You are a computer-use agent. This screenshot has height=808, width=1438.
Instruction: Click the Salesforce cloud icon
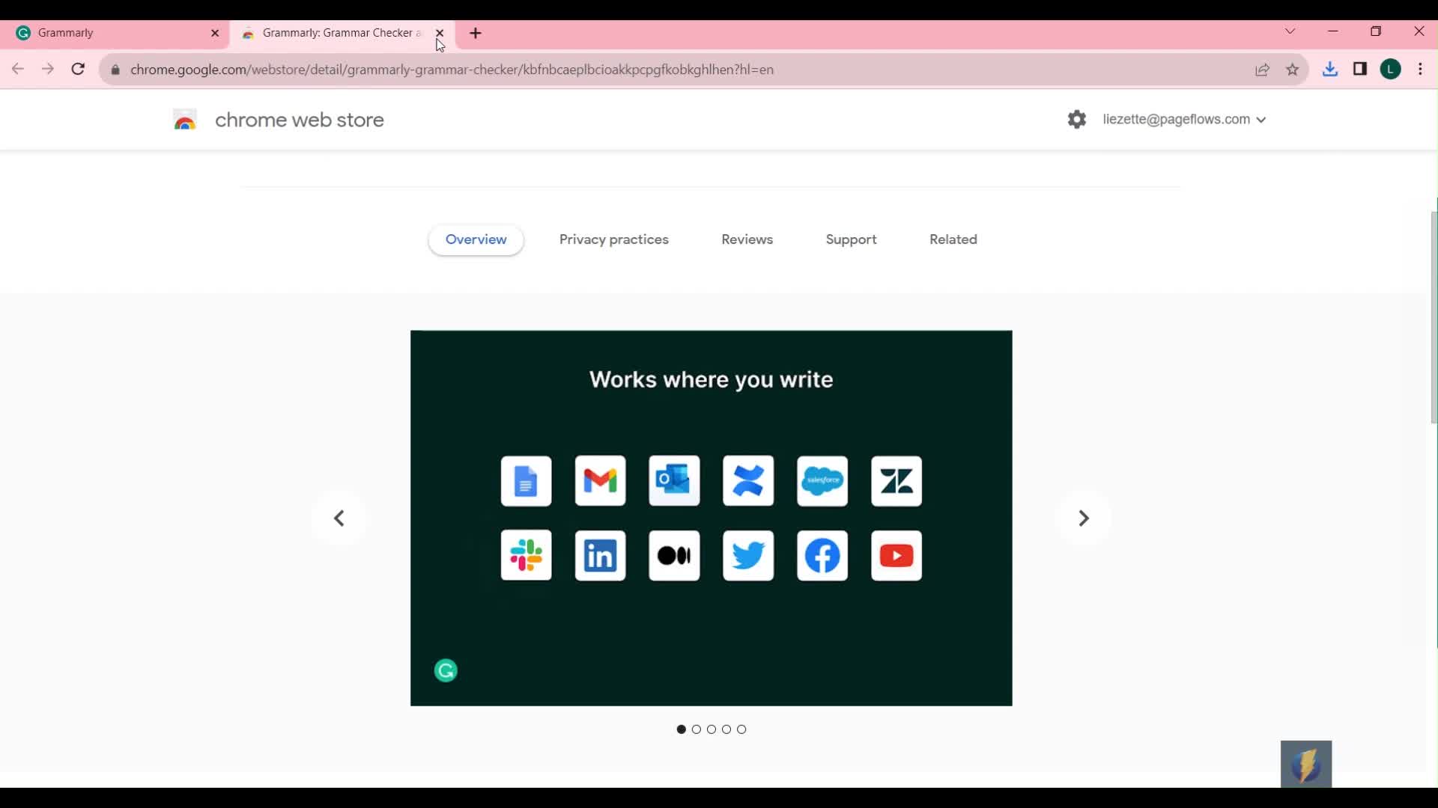pyautogui.click(x=822, y=481)
